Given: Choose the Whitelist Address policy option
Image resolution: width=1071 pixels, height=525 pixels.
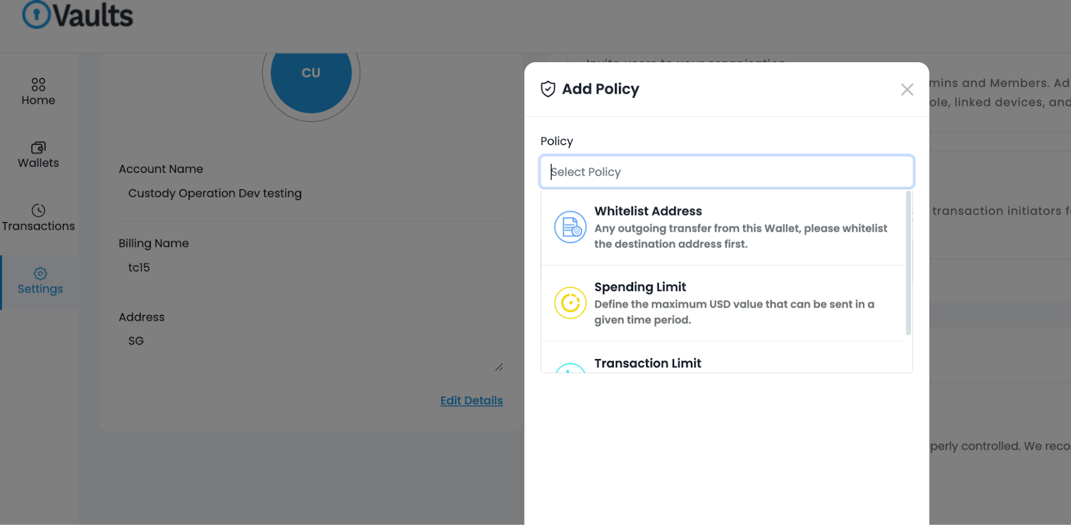Looking at the screenshot, I should (723, 227).
